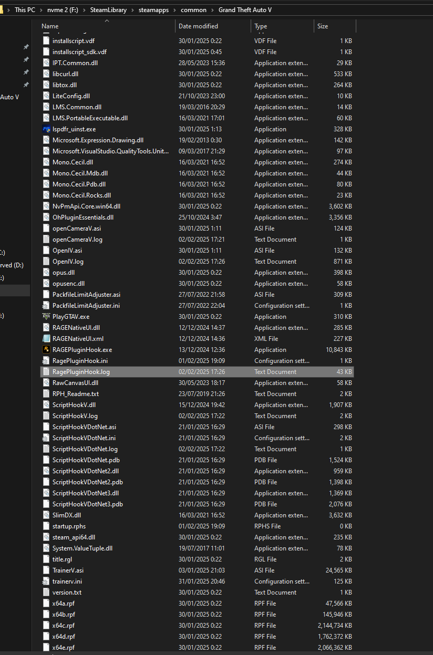Click the startup.rphs file icon
The height and width of the screenshot is (655, 433).
pos(46,526)
